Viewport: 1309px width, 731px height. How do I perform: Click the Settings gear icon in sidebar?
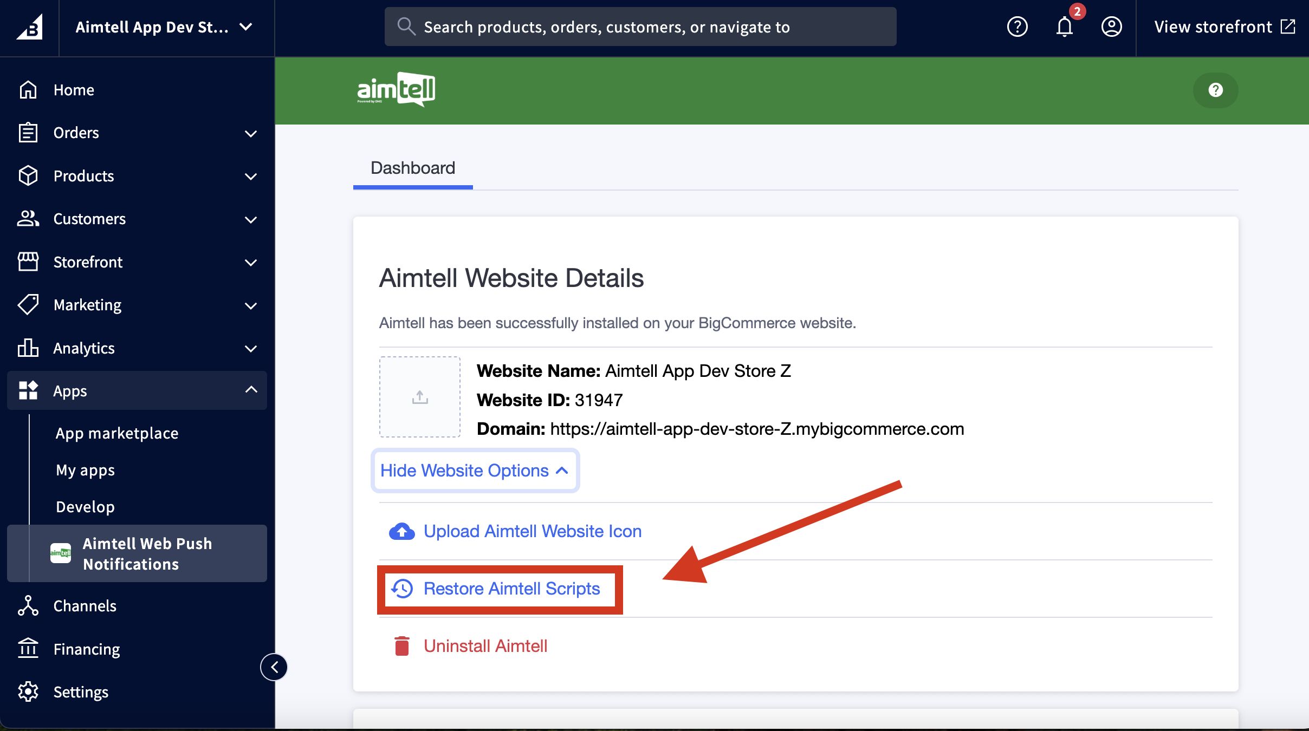28,692
